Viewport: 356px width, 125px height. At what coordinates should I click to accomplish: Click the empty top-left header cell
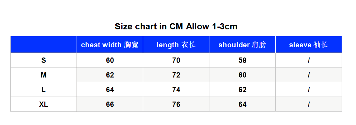coord(43,44)
